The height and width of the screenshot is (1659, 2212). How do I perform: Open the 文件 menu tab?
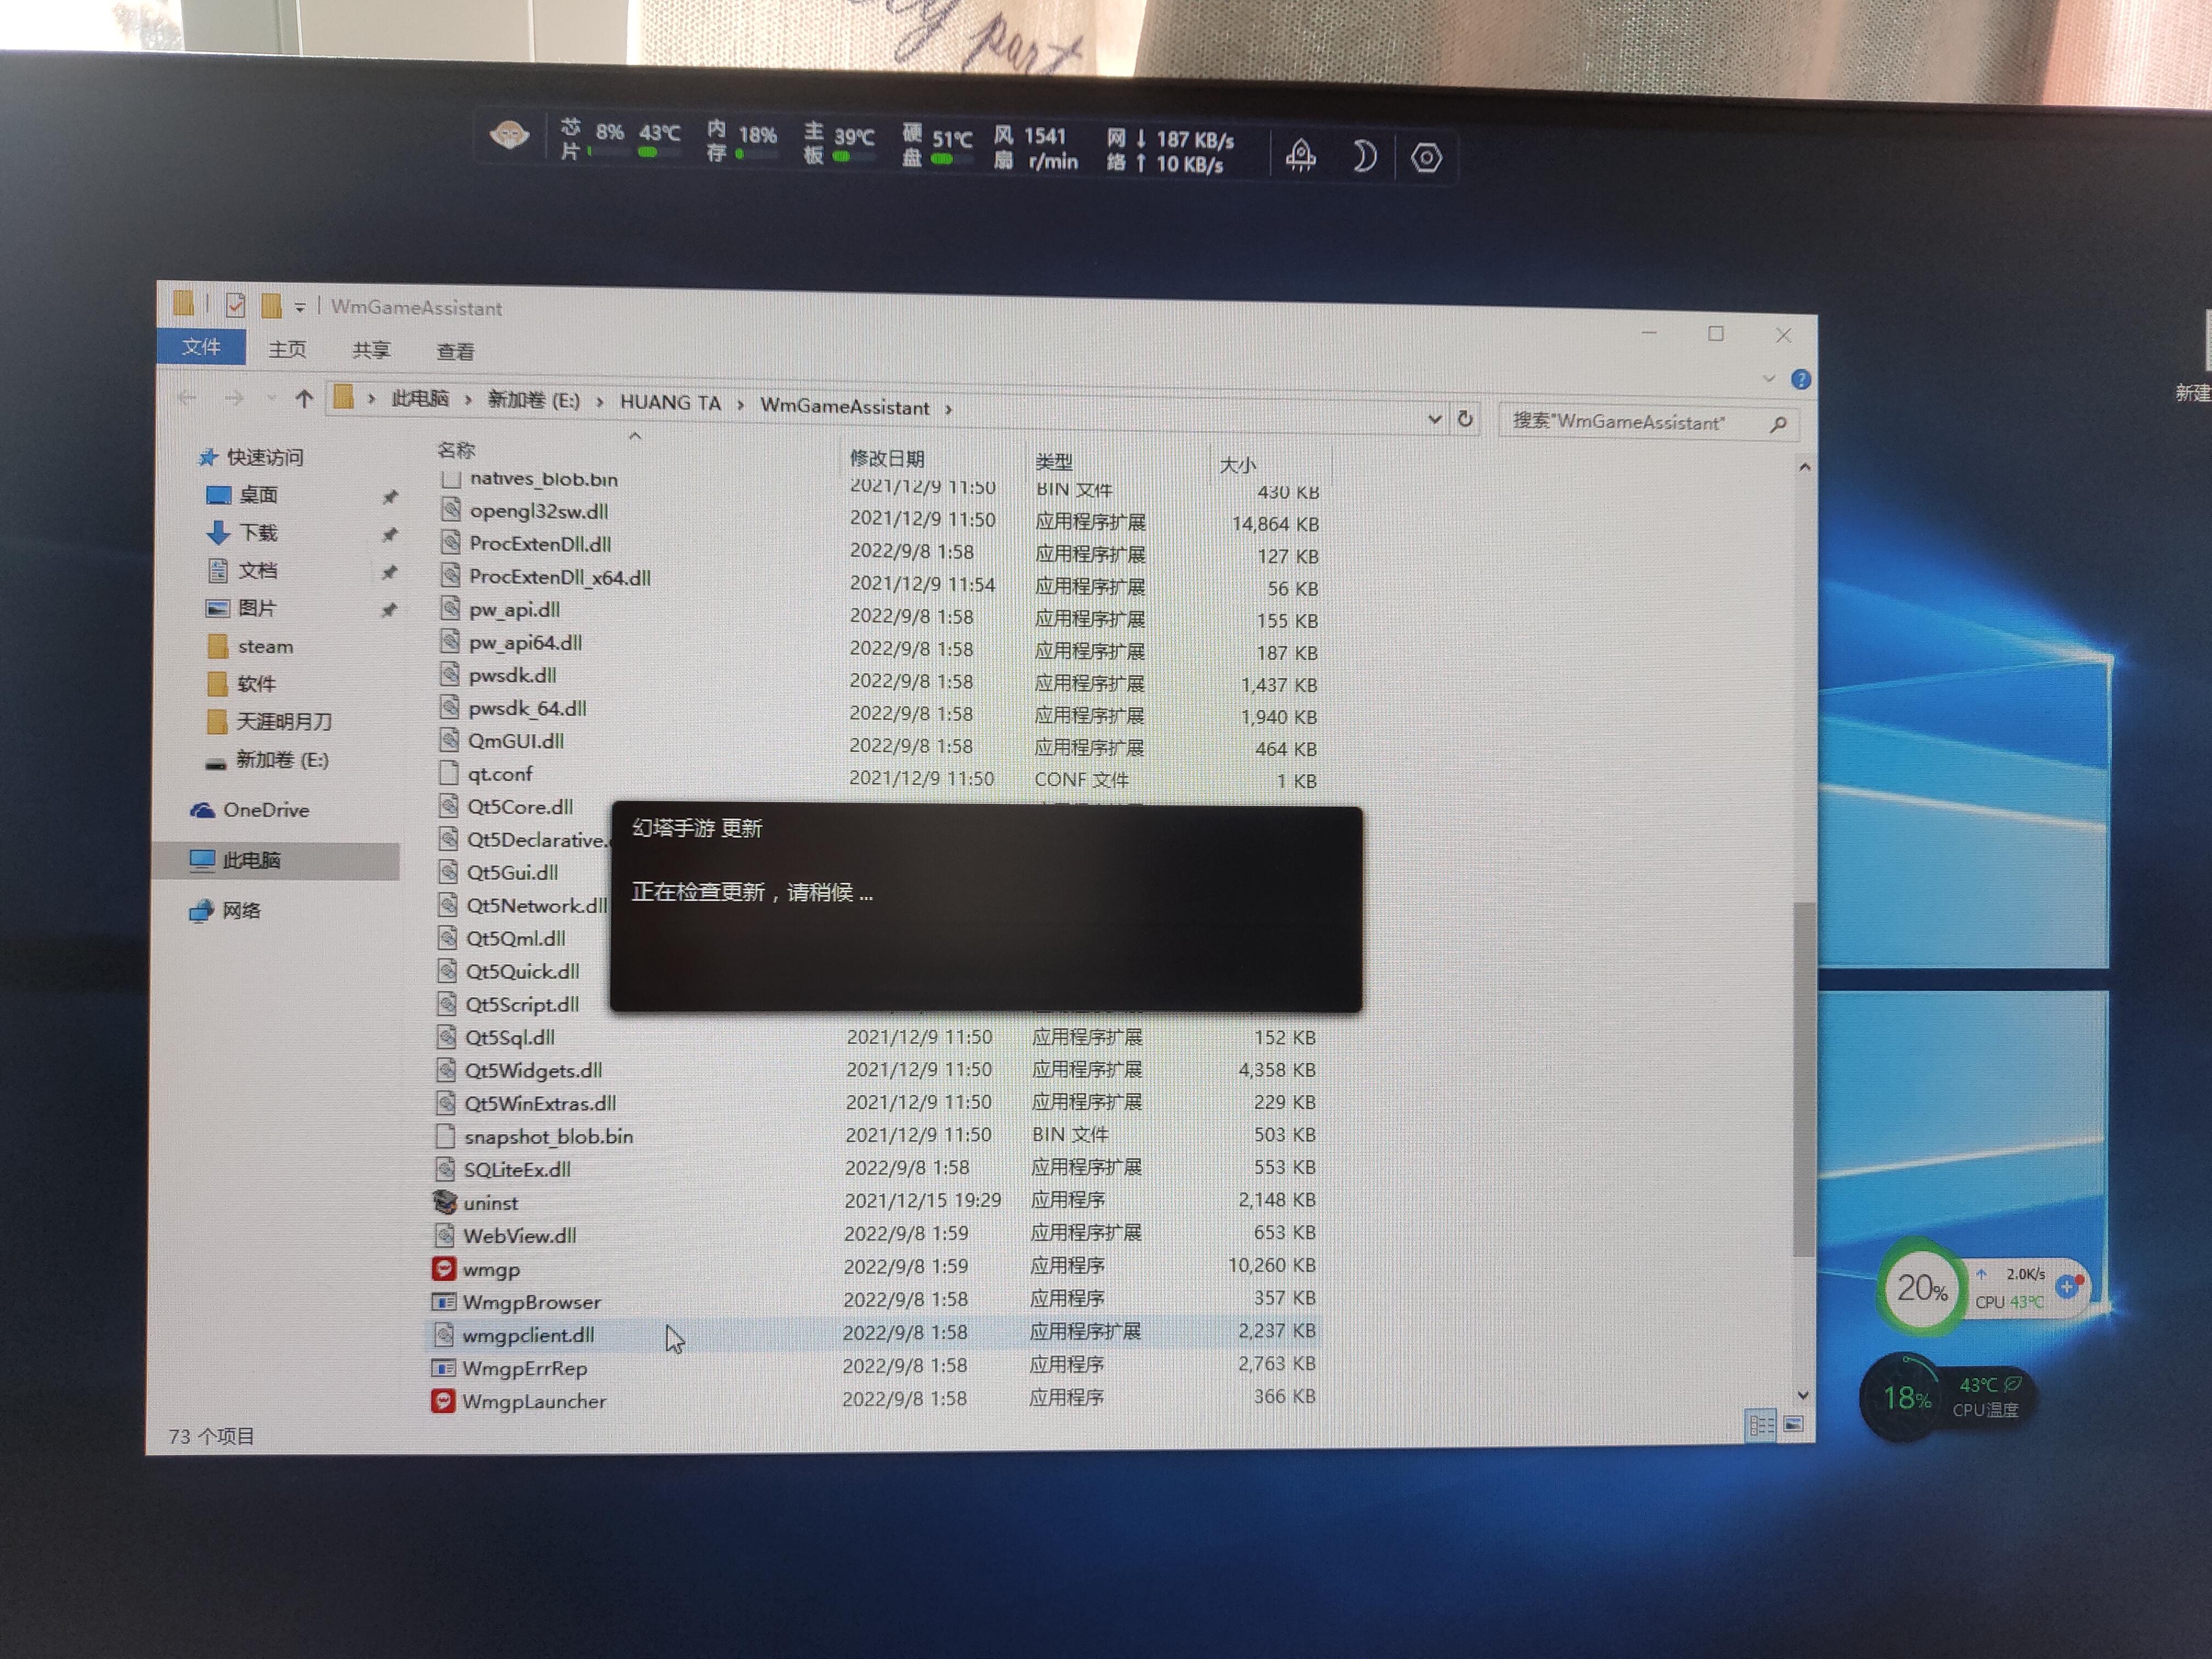pyautogui.click(x=201, y=346)
